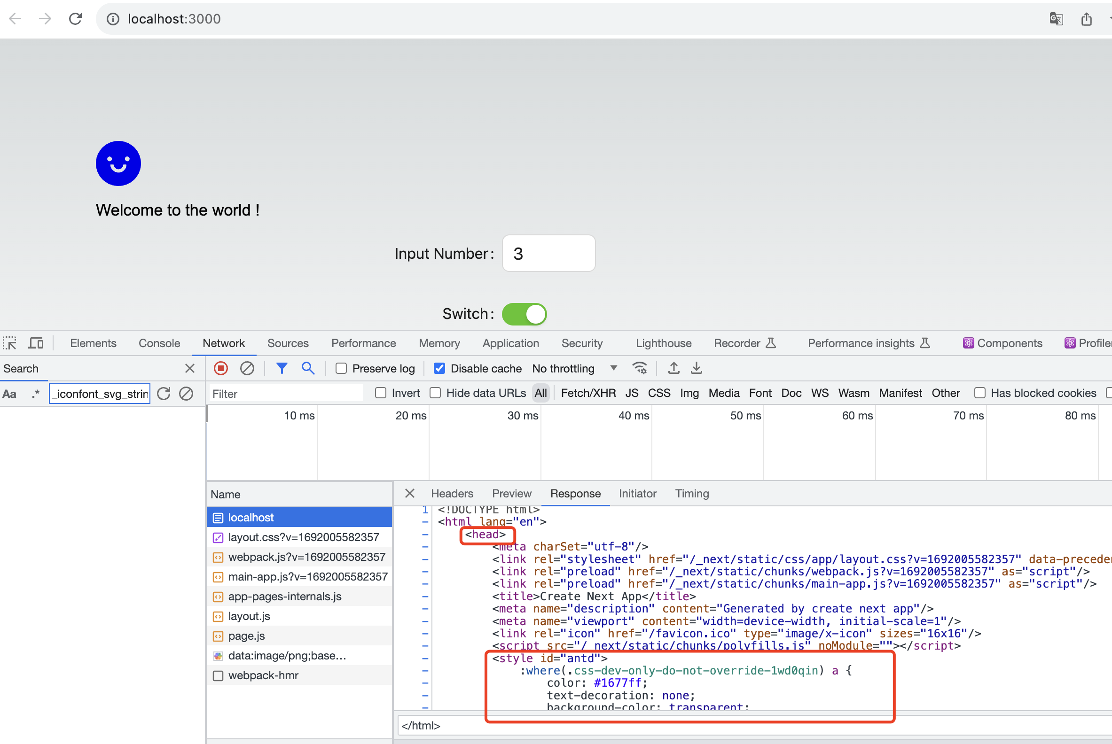Disable the Disable cache option
The image size is (1112, 744).
(439, 368)
